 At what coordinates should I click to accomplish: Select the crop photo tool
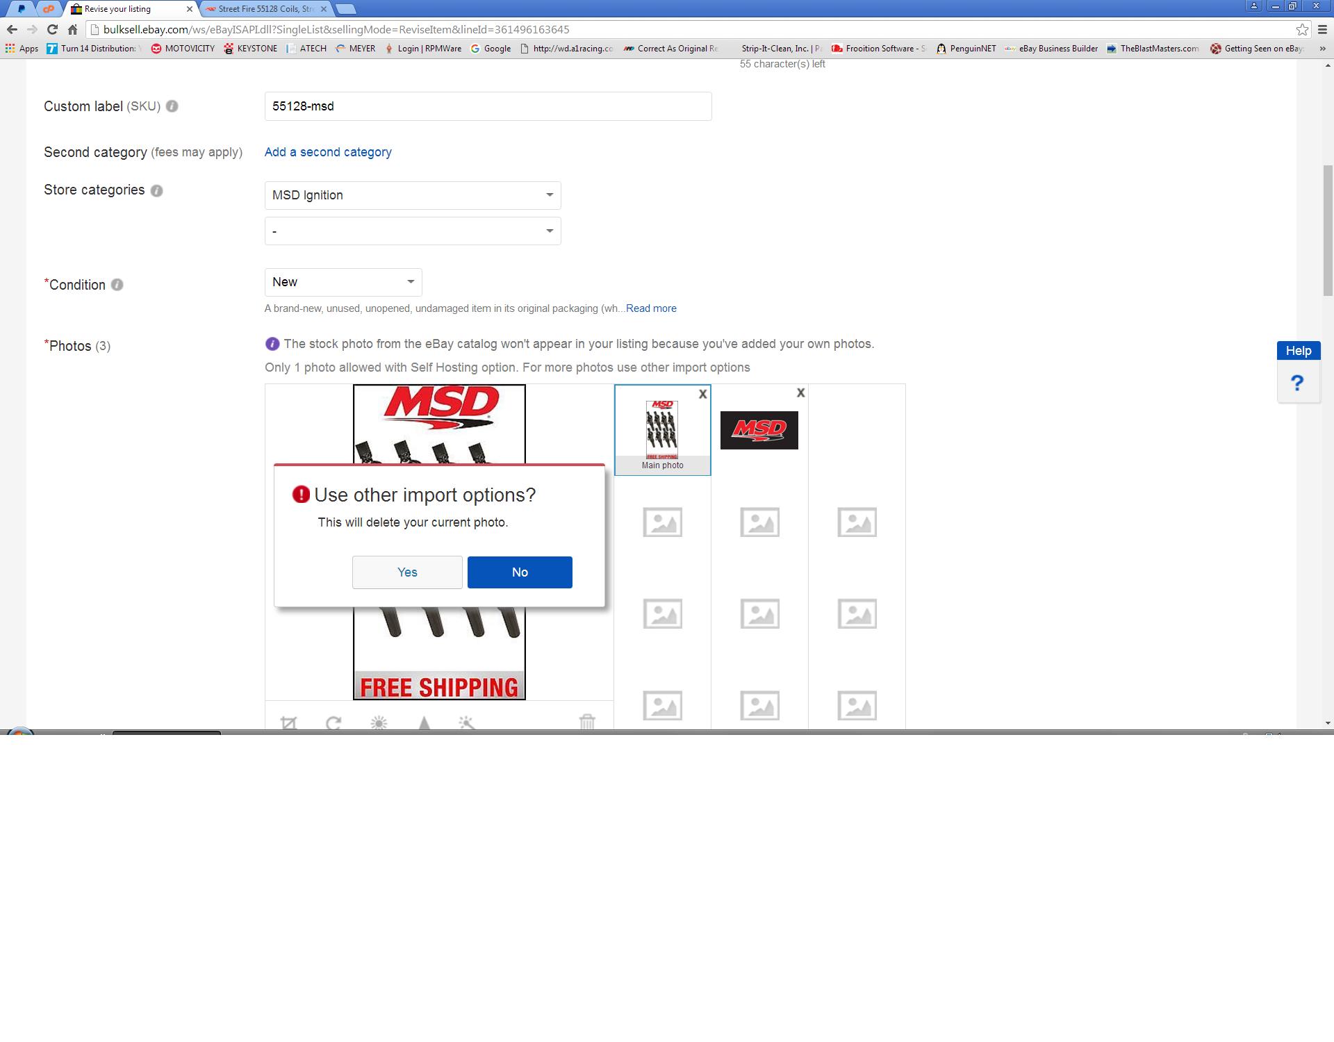(x=288, y=722)
